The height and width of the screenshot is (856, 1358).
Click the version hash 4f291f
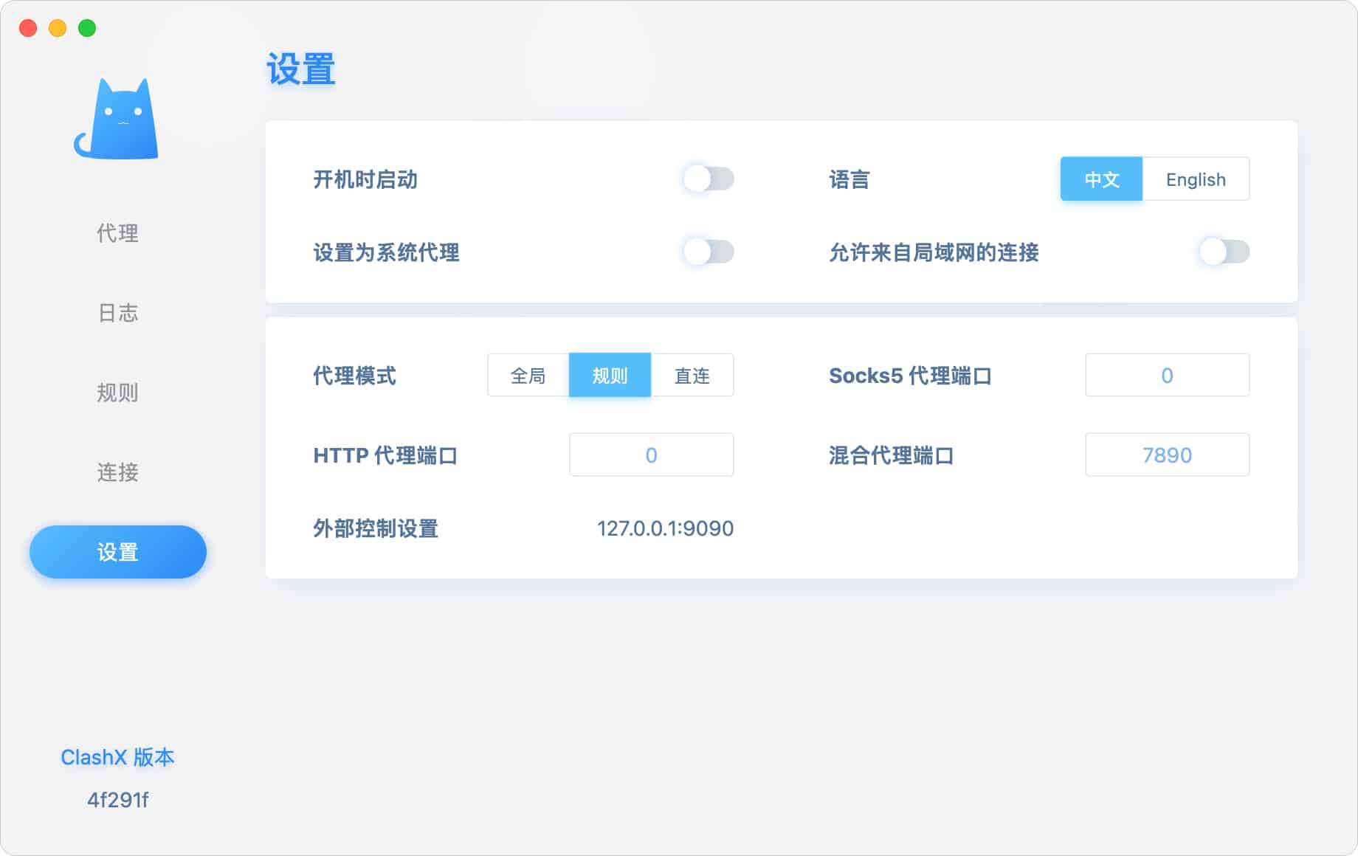(117, 800)
